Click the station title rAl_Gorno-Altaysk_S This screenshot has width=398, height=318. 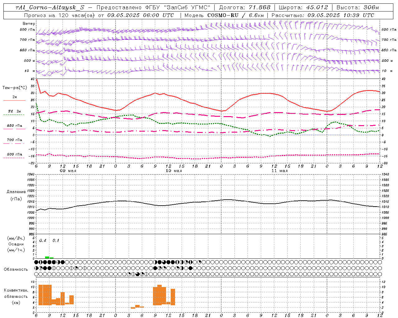coord(50,7)
